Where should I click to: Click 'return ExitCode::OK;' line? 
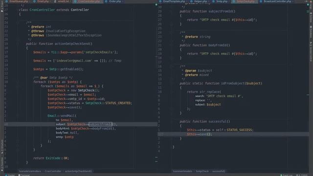51,158
